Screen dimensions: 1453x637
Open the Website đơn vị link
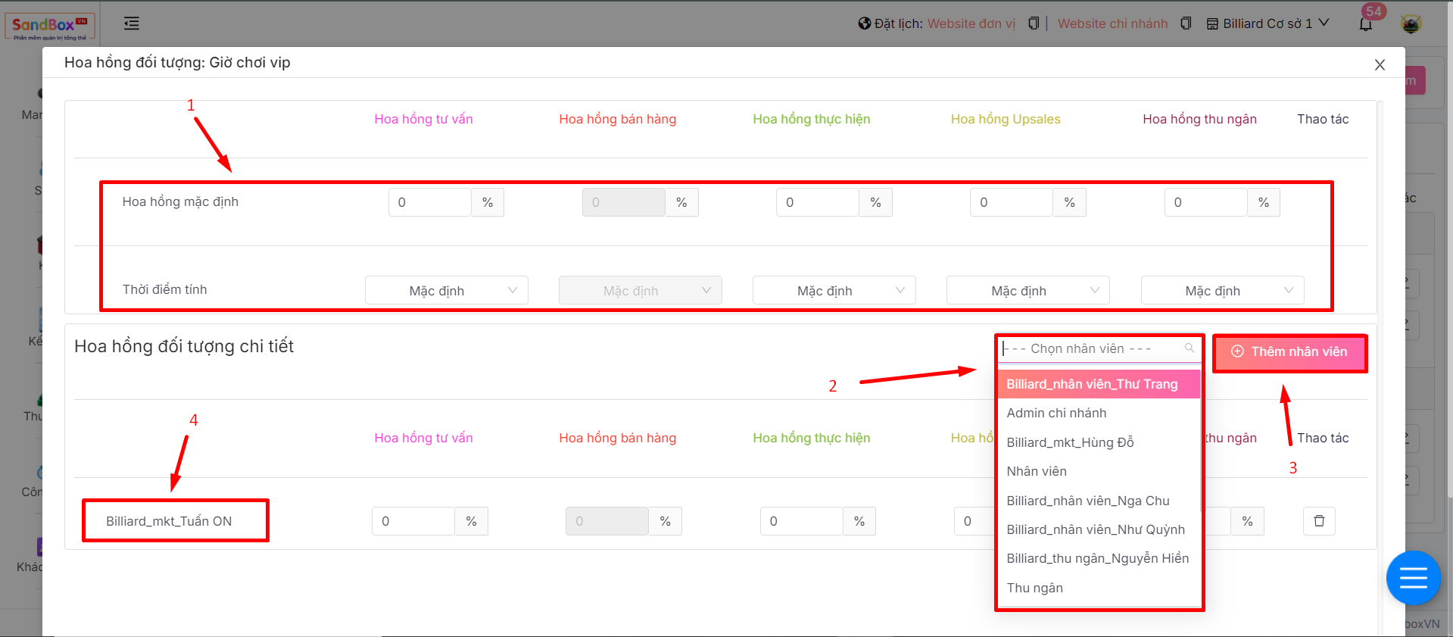click(971, 23)
